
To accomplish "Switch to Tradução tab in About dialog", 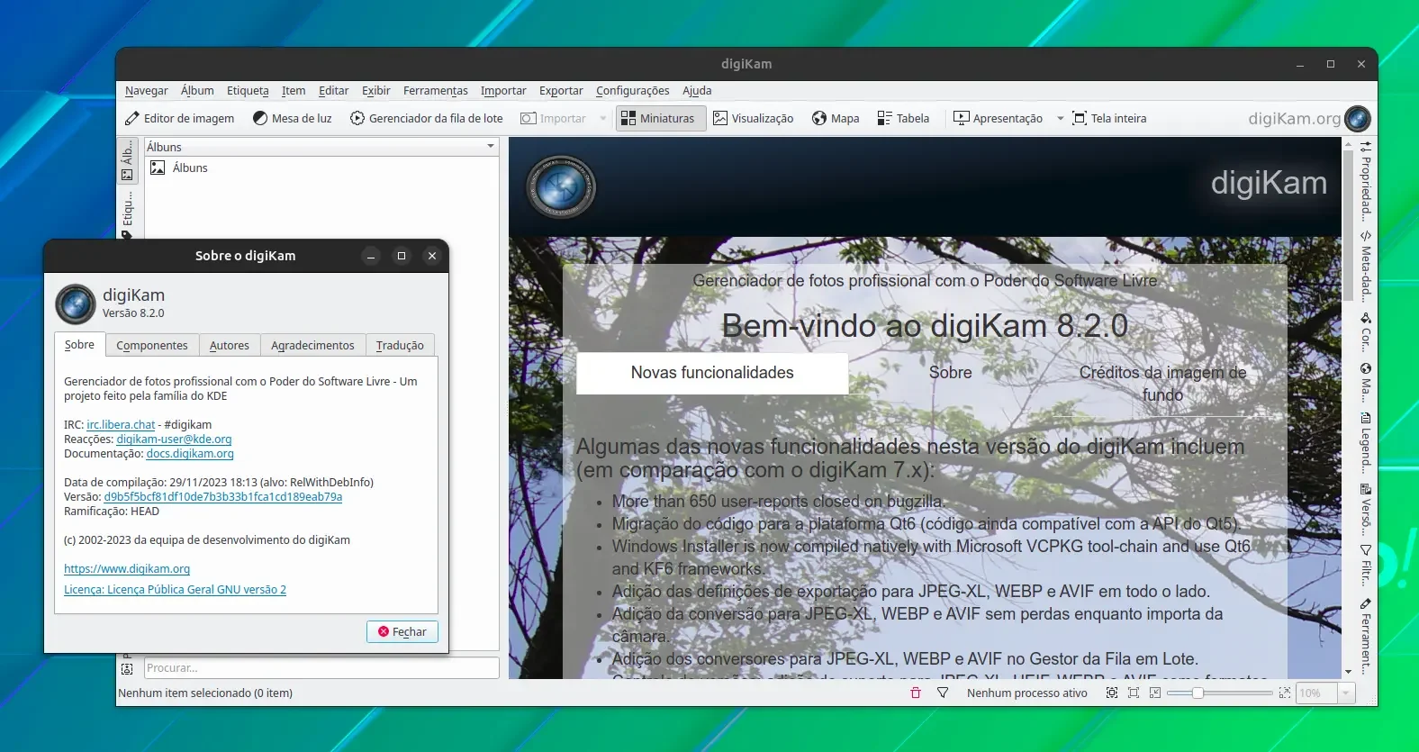I will (x=400, y=345).
